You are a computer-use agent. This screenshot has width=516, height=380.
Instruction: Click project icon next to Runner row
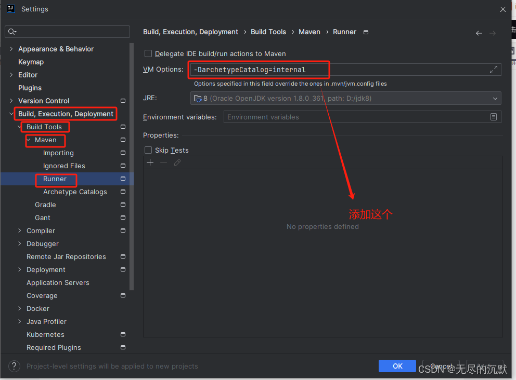click(123, 179)
